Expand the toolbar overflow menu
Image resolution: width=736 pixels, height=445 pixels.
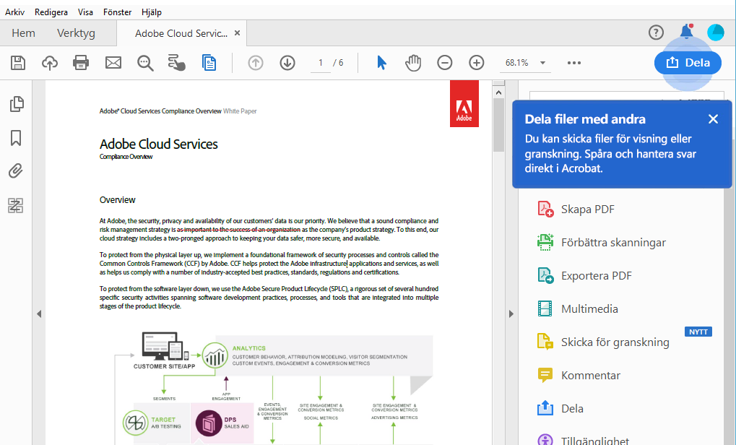coord(573,63)
